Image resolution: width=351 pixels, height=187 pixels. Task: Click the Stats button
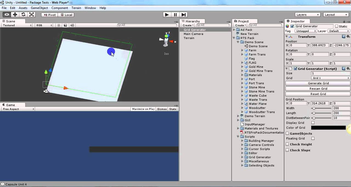click(173, 109)
